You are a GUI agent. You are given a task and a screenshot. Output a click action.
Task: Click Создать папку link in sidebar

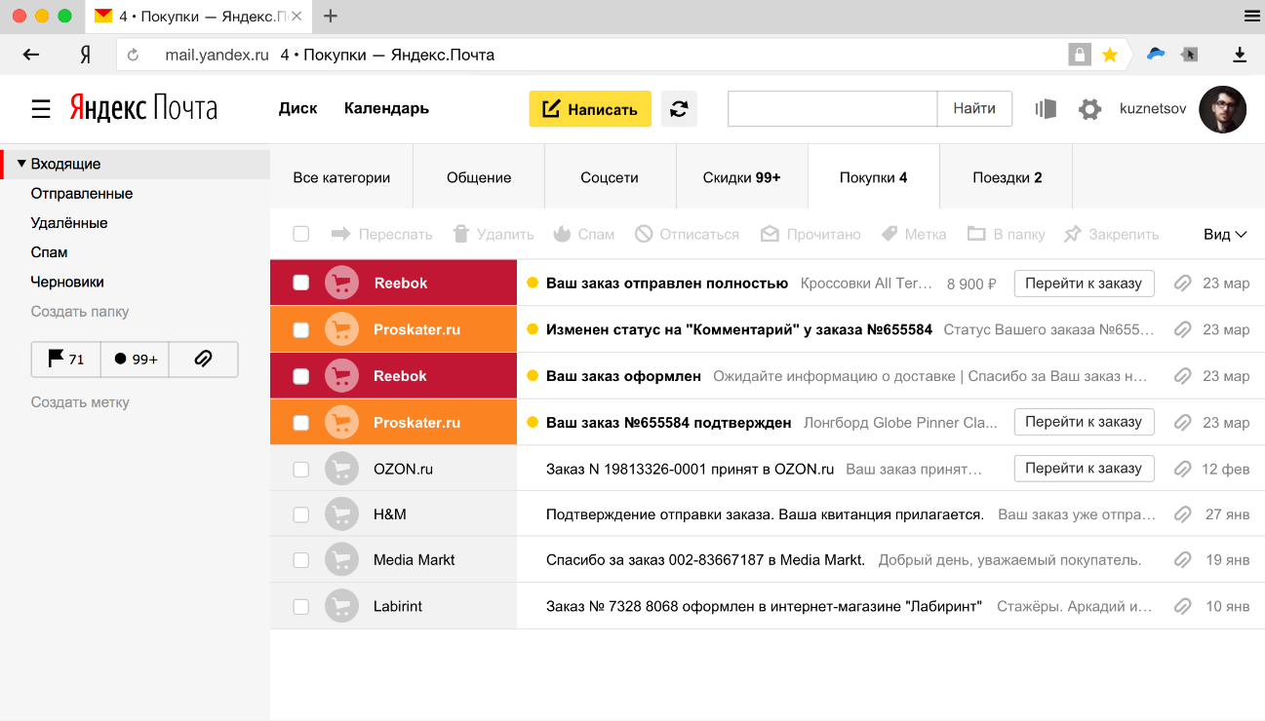[80, 312]
